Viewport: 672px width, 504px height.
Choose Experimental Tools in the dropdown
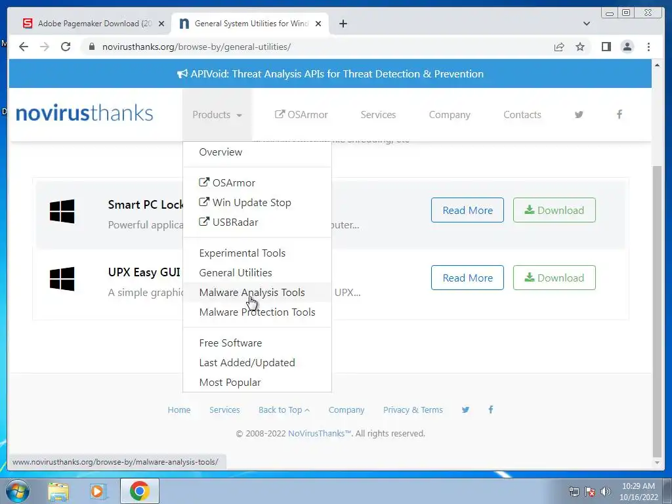(257, 253)
